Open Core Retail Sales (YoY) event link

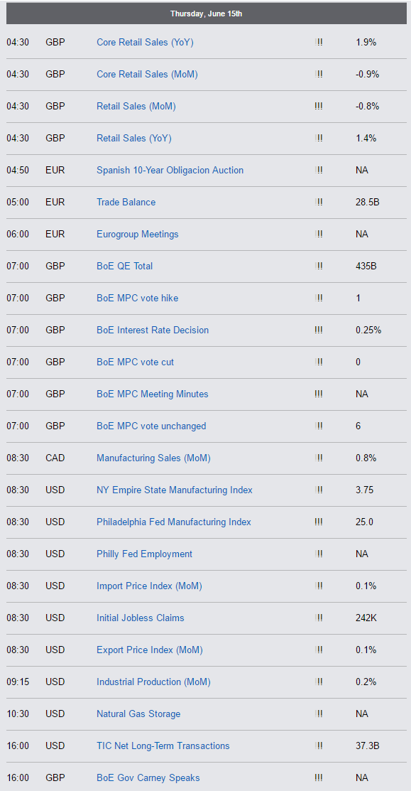tap(145, 43)
